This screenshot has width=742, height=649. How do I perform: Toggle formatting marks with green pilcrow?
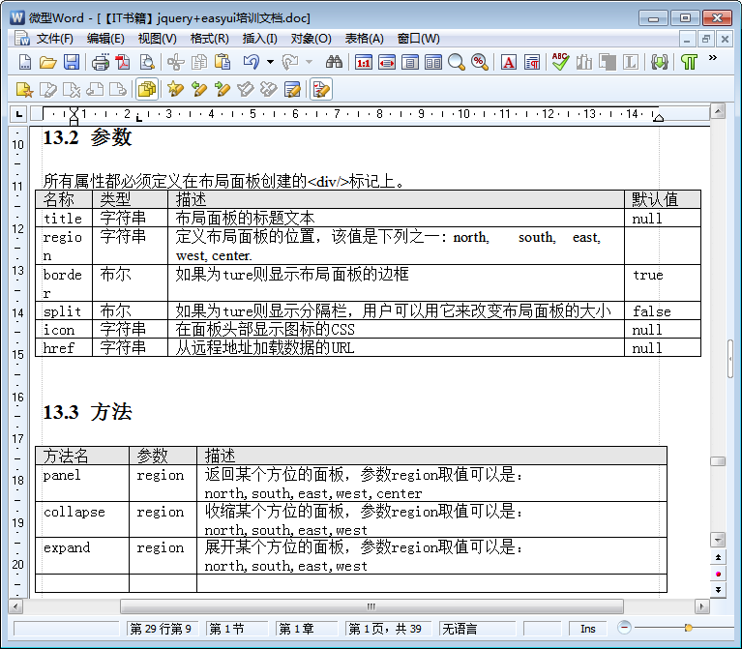point(689,62)
